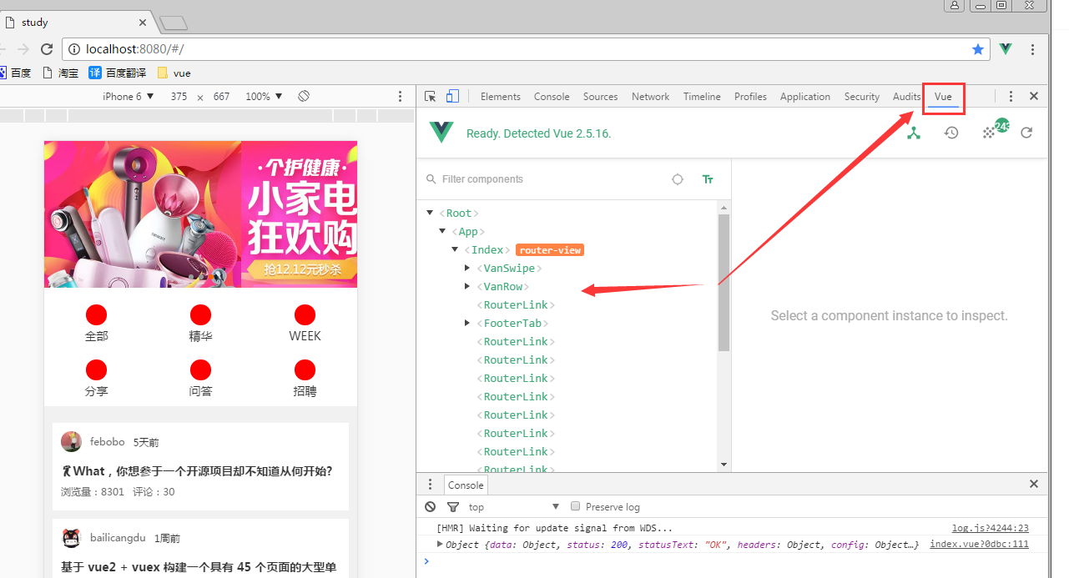Screen dimensions: 1069x578
Task: Close the console drawer
Action: [x=1034, y=484]
